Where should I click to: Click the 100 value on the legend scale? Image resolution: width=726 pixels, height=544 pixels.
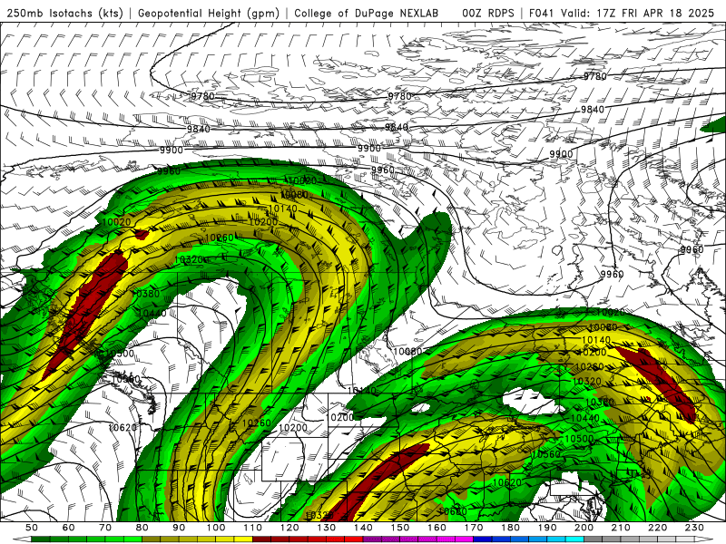(x=216, y=528)
